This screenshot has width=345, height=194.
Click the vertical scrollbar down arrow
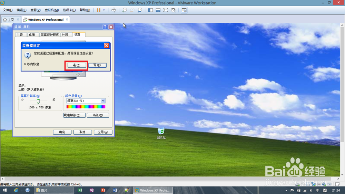pos(342,174)
